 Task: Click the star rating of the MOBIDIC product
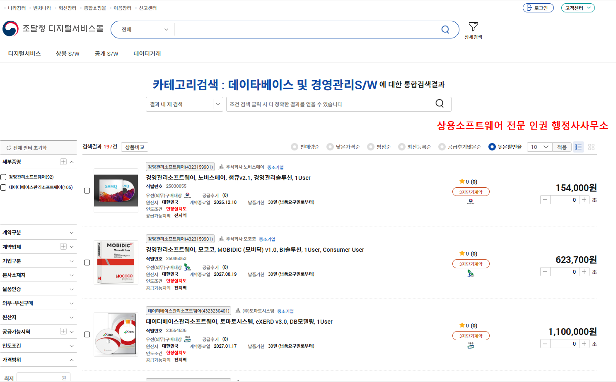468,253
